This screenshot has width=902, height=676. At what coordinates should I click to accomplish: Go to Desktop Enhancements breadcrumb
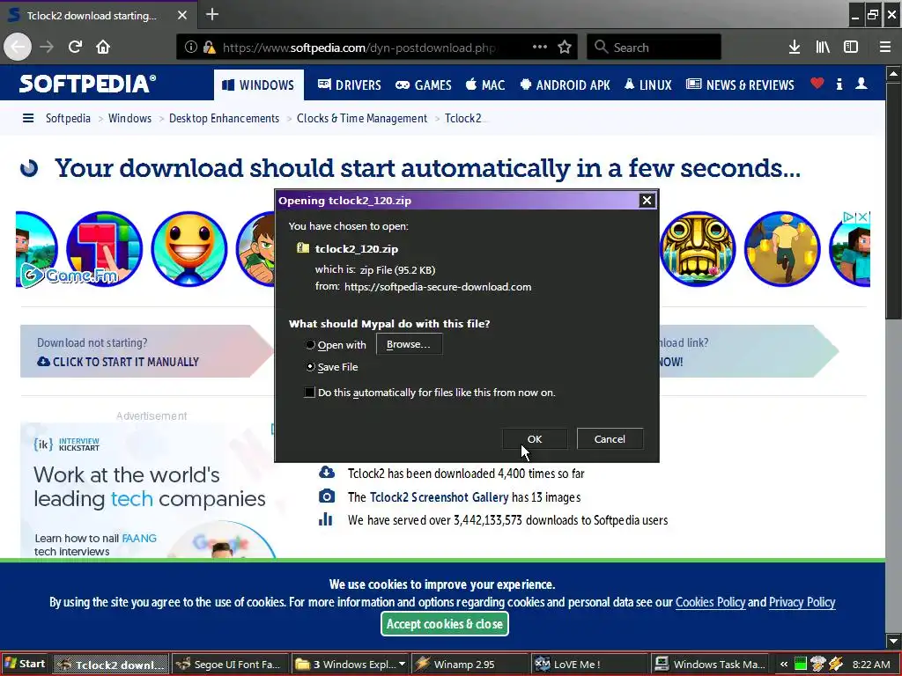coord(224,119)
